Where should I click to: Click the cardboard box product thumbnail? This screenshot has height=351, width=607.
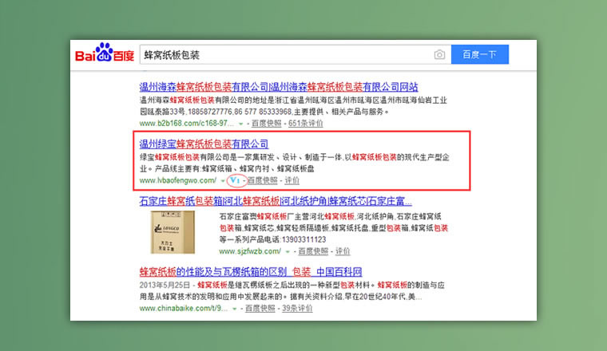pos(173,232)
